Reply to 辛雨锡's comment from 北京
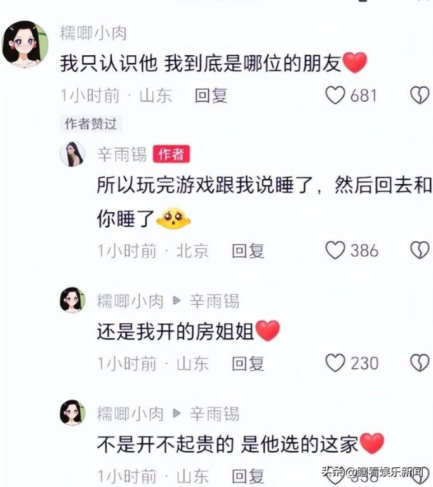Image resolution: width=433 pixels, height=487 pixels. point(248,251)
